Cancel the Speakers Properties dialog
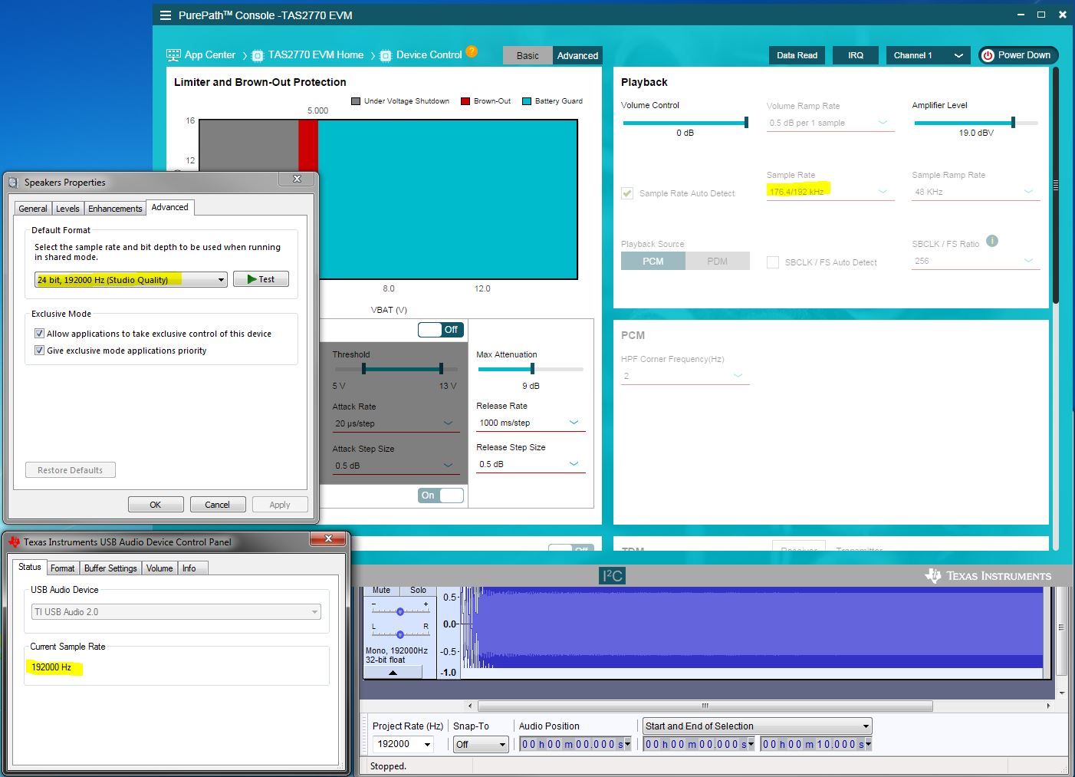This screenshot has height=777, width=1075. pos(218,505)
